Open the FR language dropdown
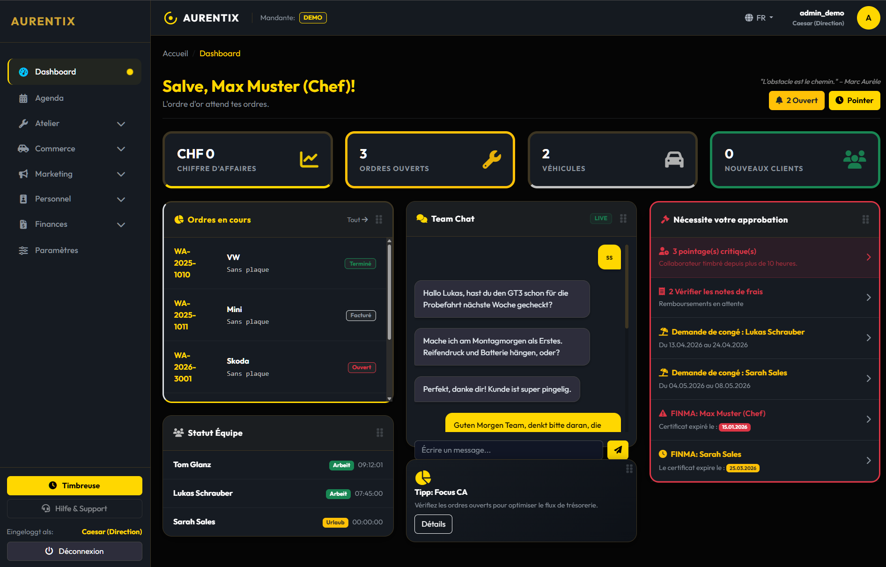This screenshot has width=886, height=567. point(759,18)
